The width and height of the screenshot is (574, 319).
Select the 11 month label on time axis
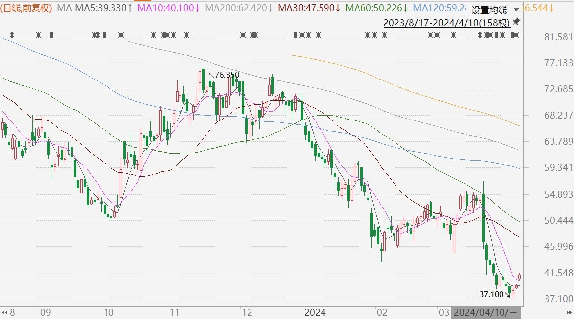point(174,313)
